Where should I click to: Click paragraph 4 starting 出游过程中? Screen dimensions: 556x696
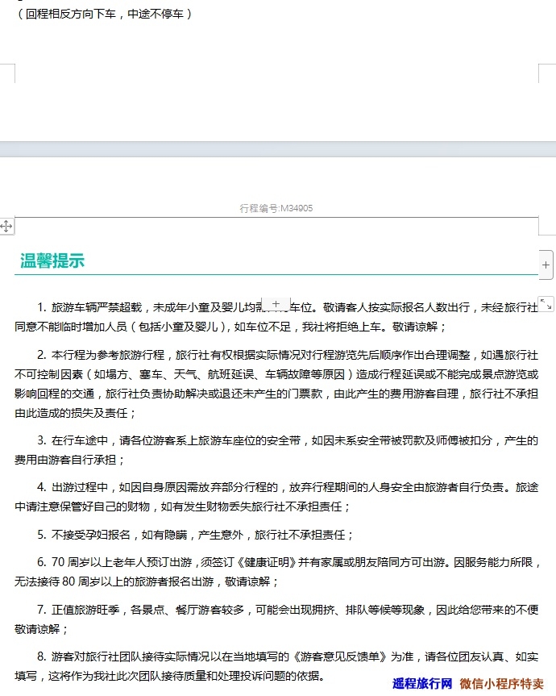tap(288, 487)
